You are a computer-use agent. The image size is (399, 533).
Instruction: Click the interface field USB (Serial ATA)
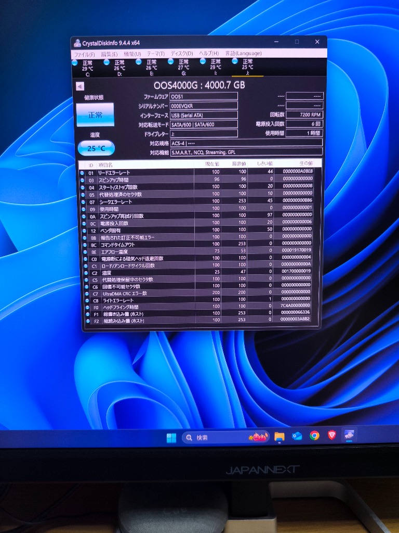click(x=204, y=115)
